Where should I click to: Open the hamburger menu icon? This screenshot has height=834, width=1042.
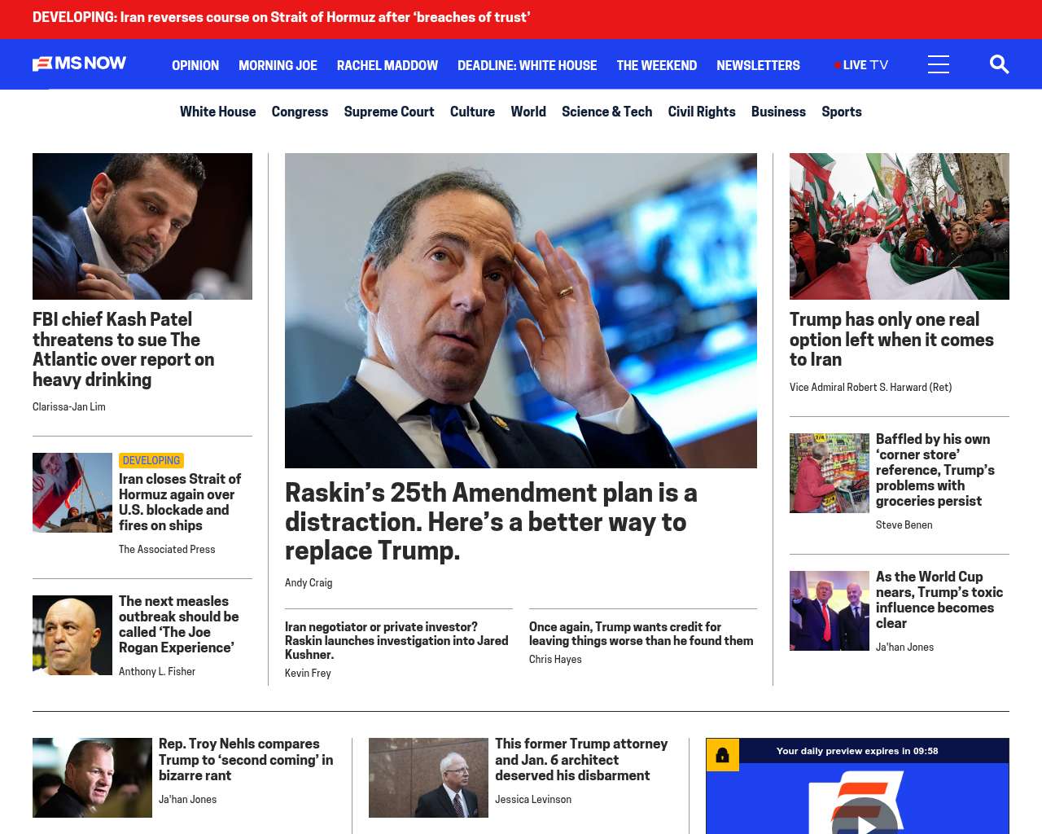click(x=938, y=64)
